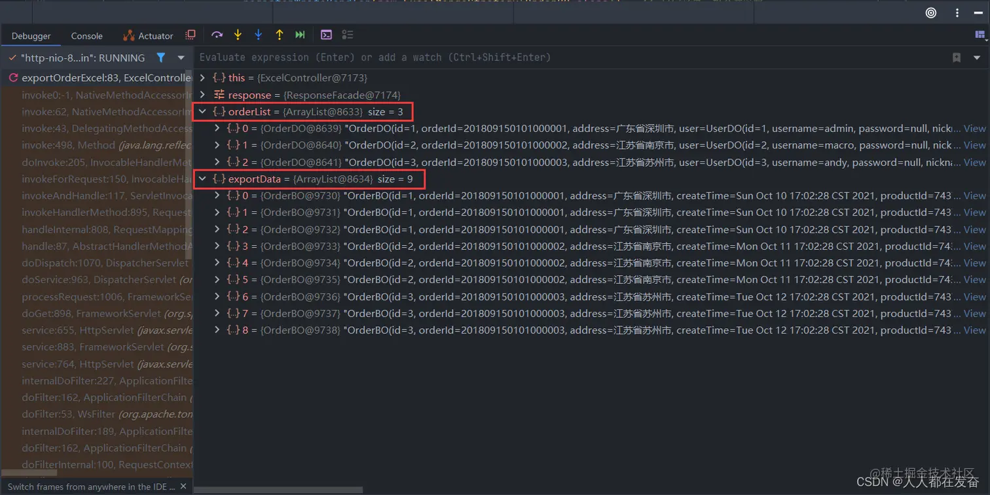Screen dimensions: 990x495
Task: Expand the 'this' ExcelController variable
Action: pos(202,78)
